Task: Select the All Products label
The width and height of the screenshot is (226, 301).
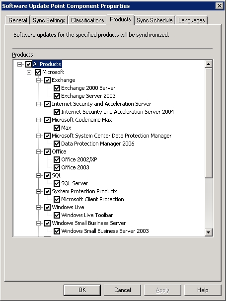Action: (x=47, y=64)
